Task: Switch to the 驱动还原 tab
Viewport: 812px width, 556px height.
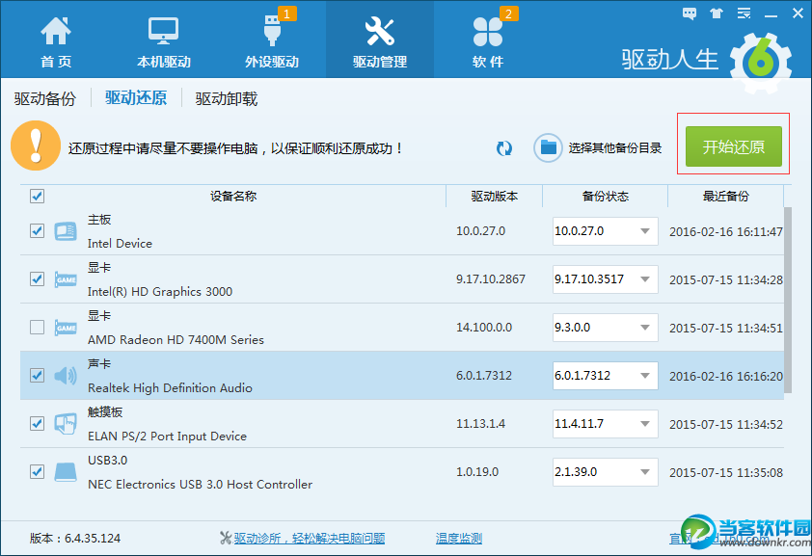Action: pos(136,97)
